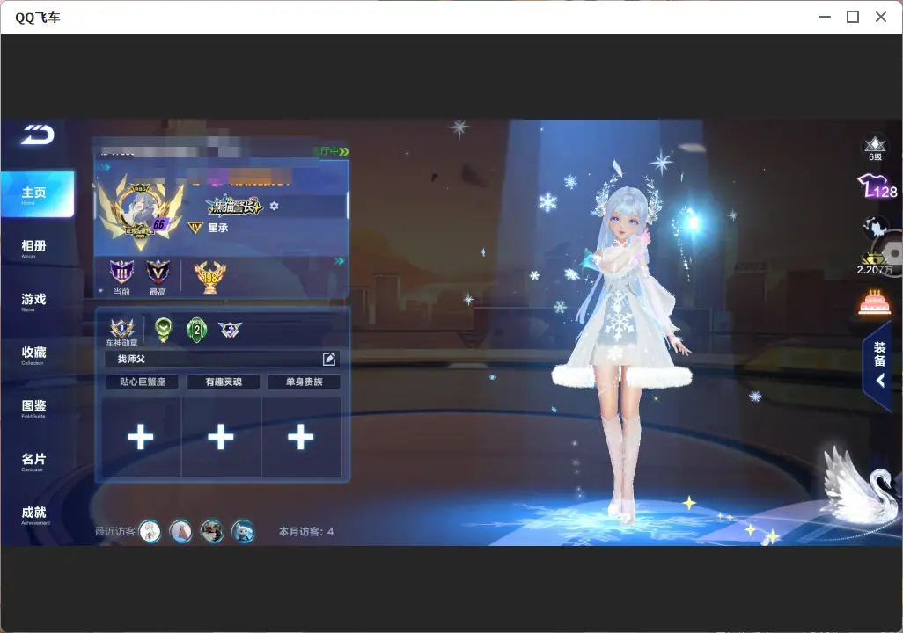Image resolution: width=903 pixels, height=633 pixels.
Task: Expand rank details with the cyan double arrow
Action: coord(339,261)
